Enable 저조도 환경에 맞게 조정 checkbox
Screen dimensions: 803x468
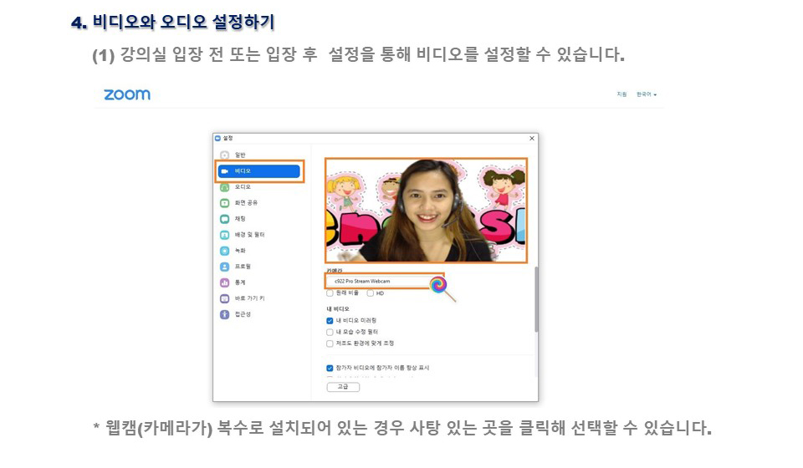pyautogui.click(x=330, y=343)
